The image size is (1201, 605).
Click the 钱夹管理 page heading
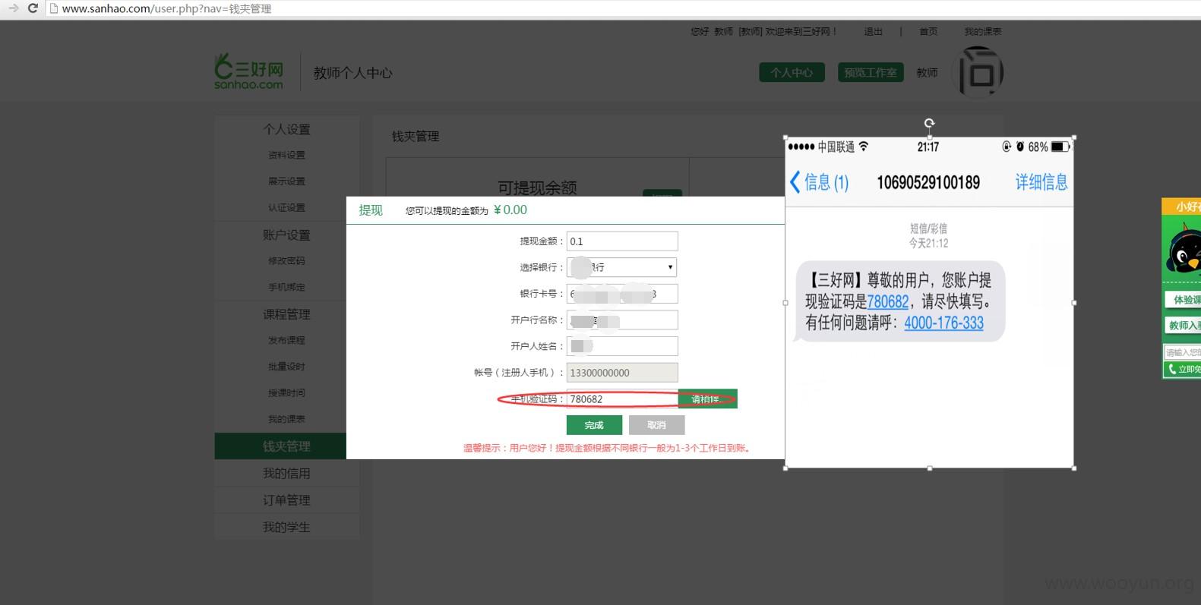pos(416,137)
